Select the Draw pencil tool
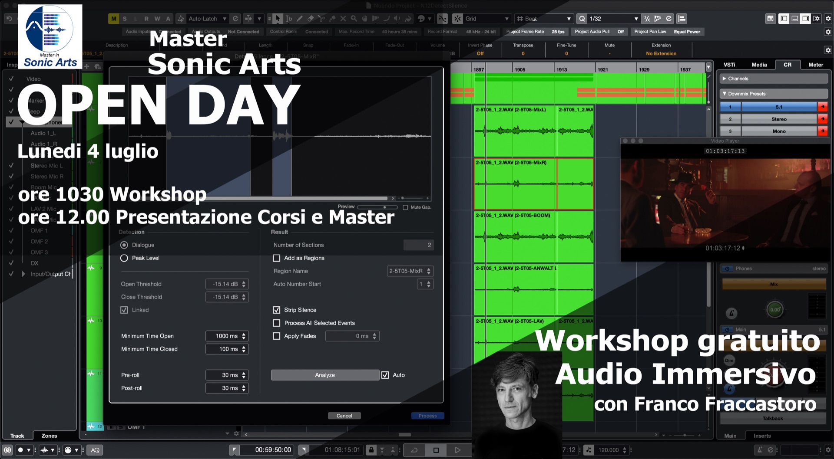 coord(300,19)
